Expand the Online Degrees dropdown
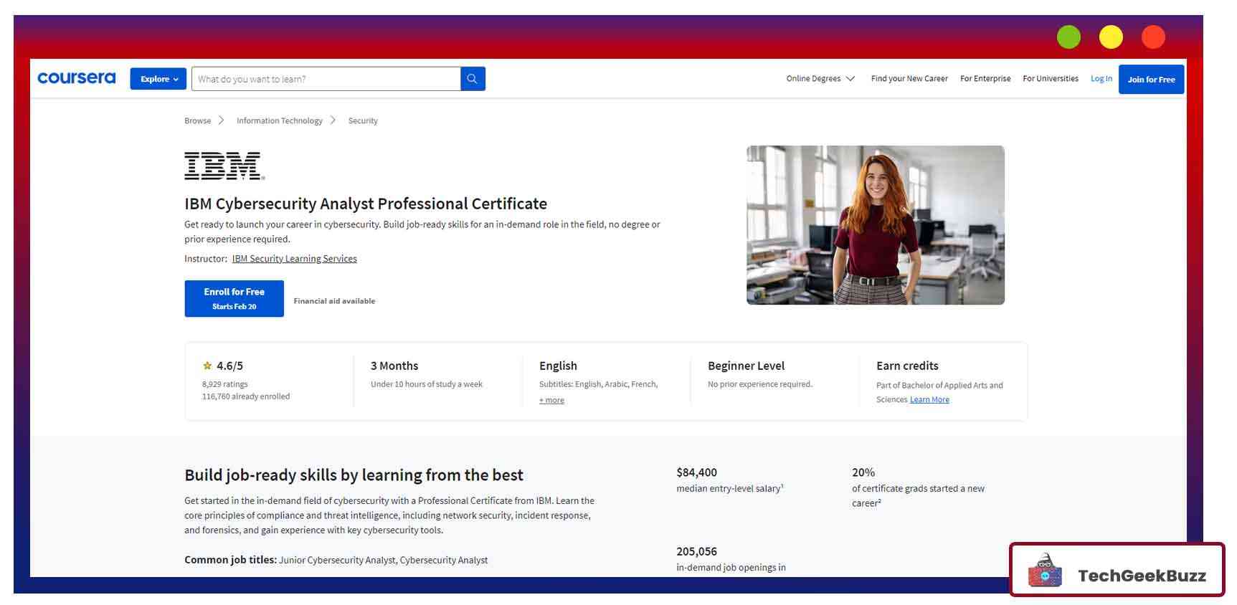This screenshot has width=1237, height=605. (820, 79)
